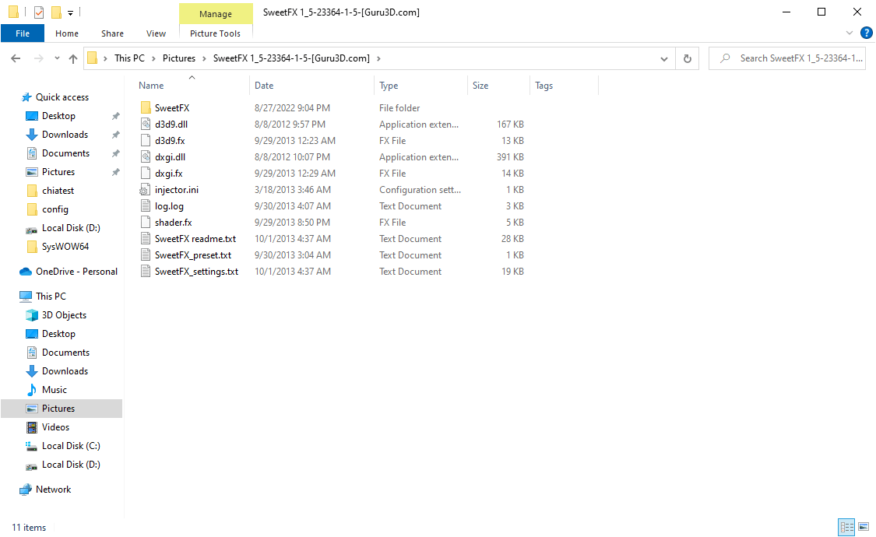Viewport: 876px width, 537px height.
Task: Open Local Disk (D:) under Quick access
Action: pyautogui.click(x=64, y=228)
